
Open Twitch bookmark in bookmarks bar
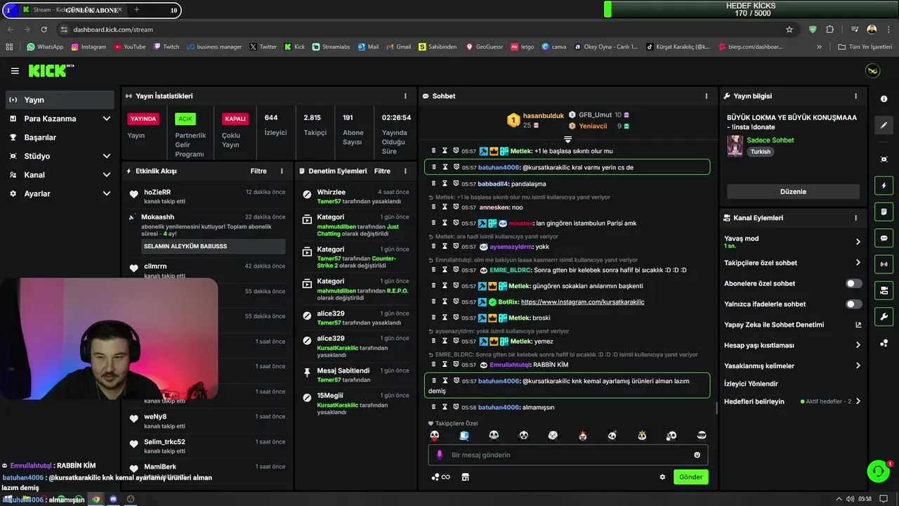click(166, 47)
